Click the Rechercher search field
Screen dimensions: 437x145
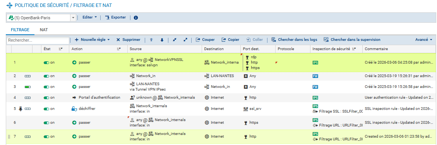38,40
